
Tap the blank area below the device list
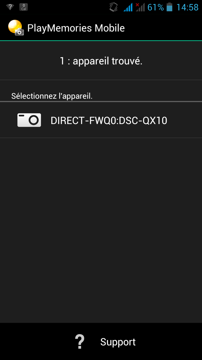(x=101, y=230)
